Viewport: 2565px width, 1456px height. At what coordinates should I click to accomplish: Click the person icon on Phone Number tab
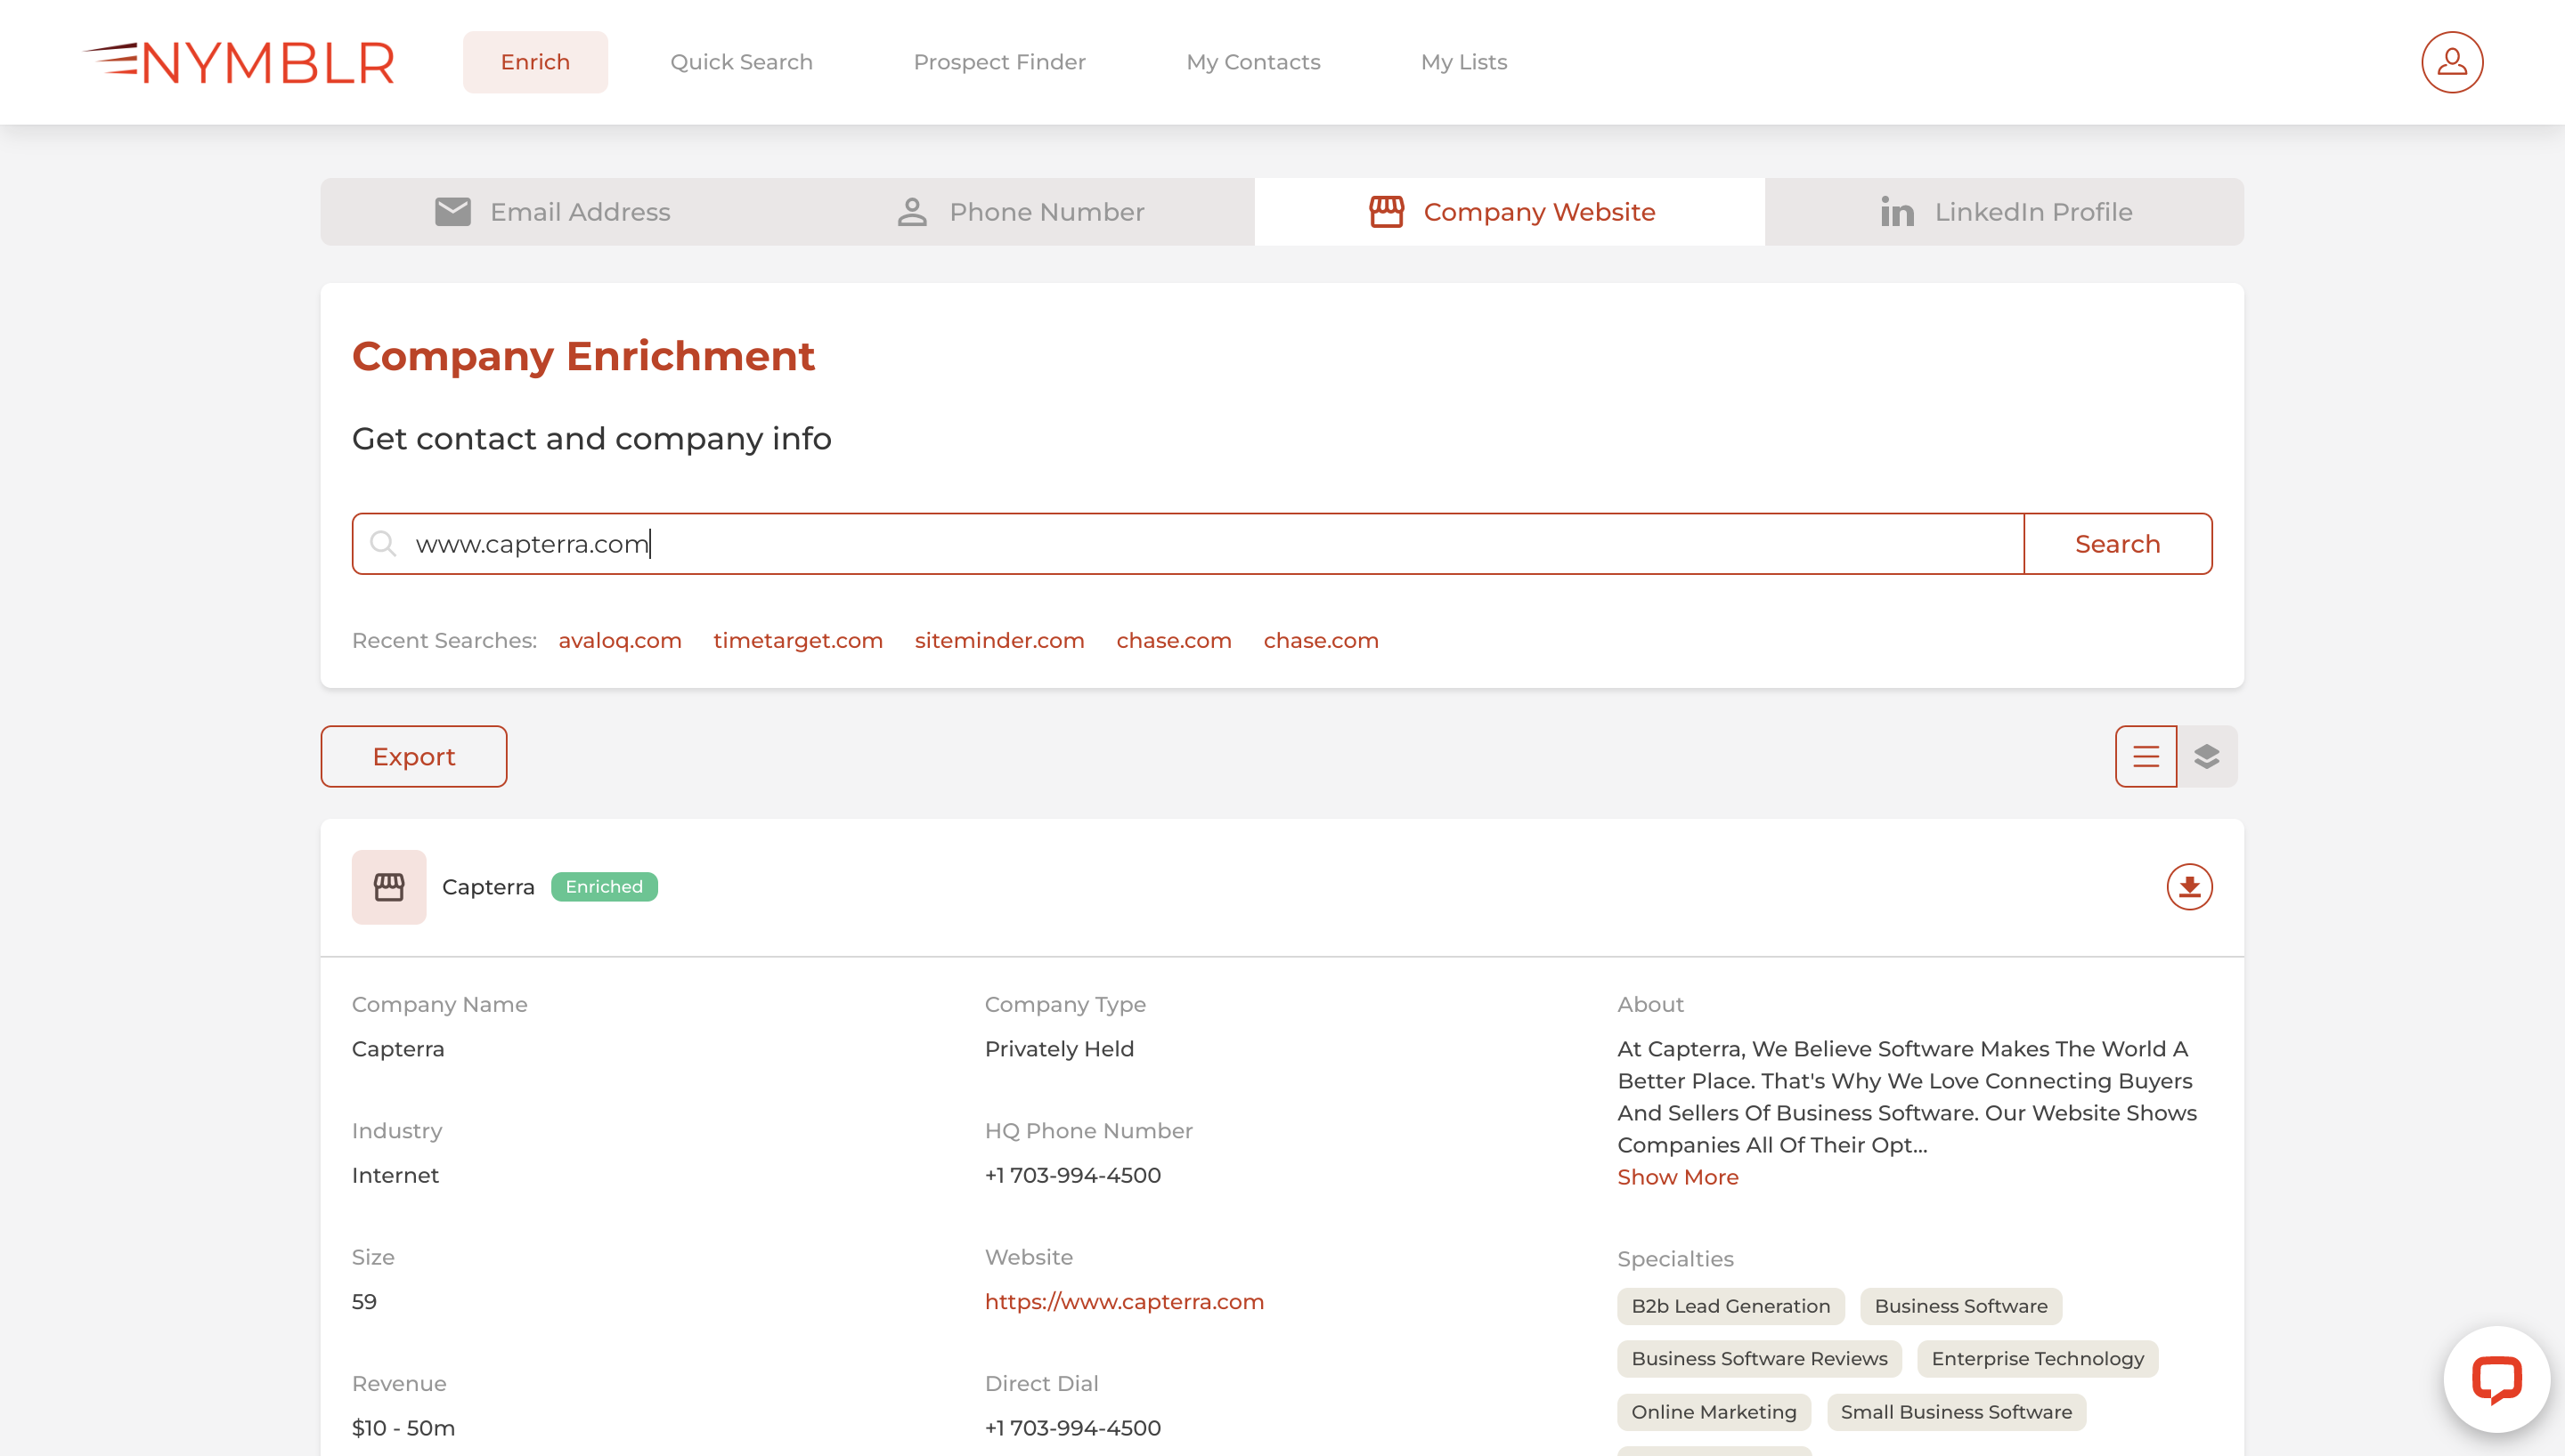point(911,211)
